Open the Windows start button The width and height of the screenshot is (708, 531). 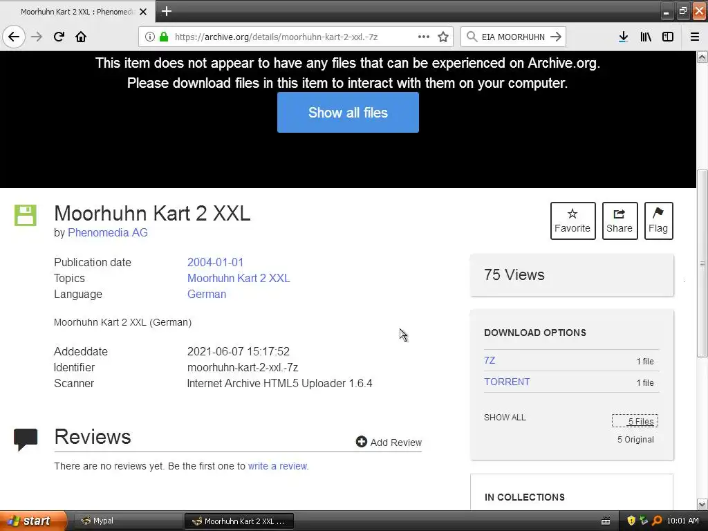(x=32, y=521)
